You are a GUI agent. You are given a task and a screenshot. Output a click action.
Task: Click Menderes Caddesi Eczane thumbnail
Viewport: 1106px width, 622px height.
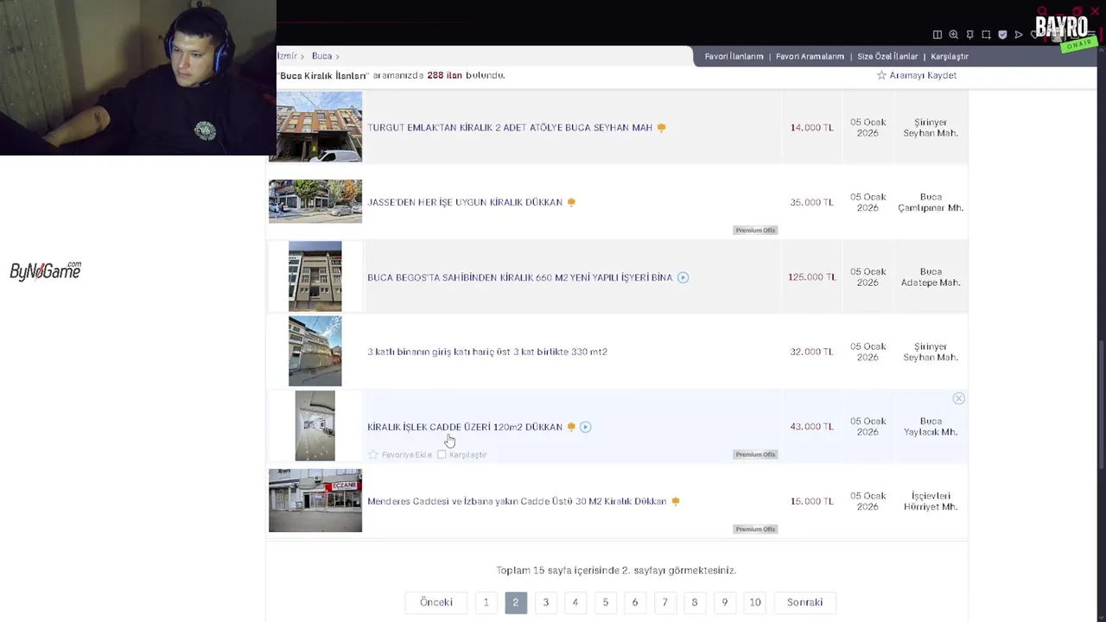[x=315, y=500]
